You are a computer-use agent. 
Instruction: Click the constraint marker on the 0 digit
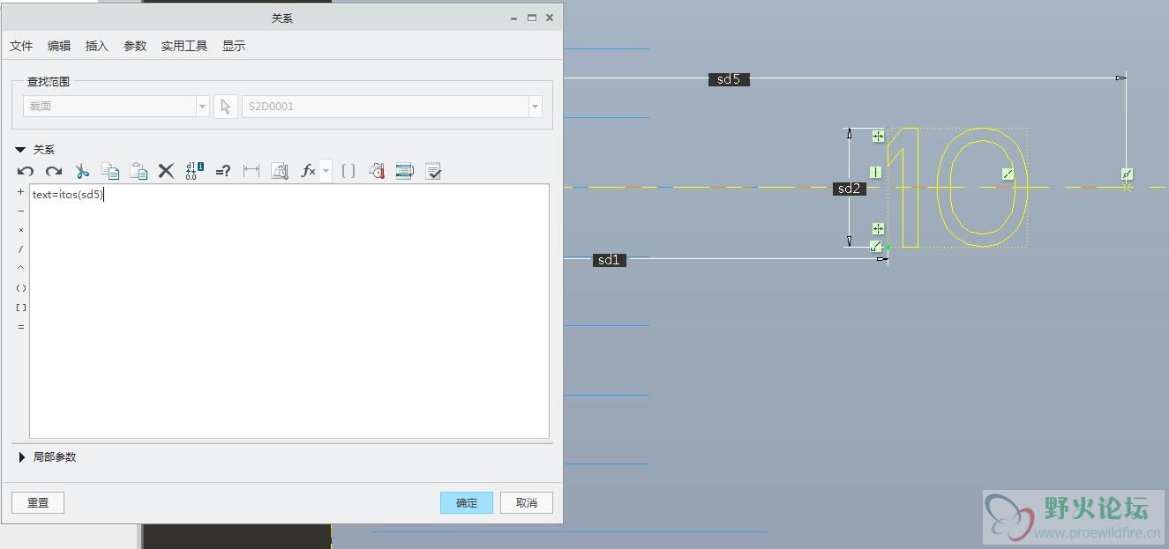point(1008,174)
